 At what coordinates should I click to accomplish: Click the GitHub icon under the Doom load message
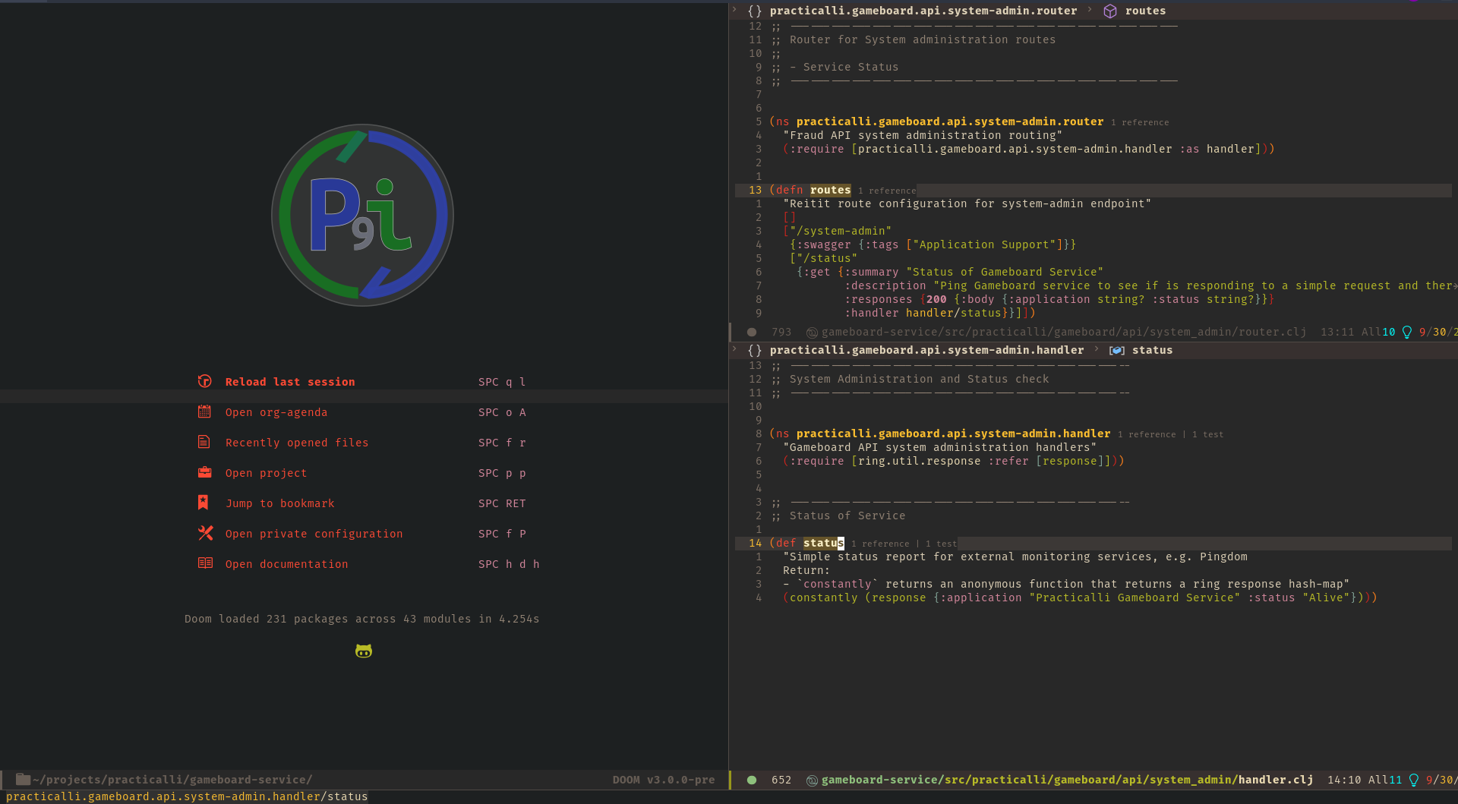point(363,651)
